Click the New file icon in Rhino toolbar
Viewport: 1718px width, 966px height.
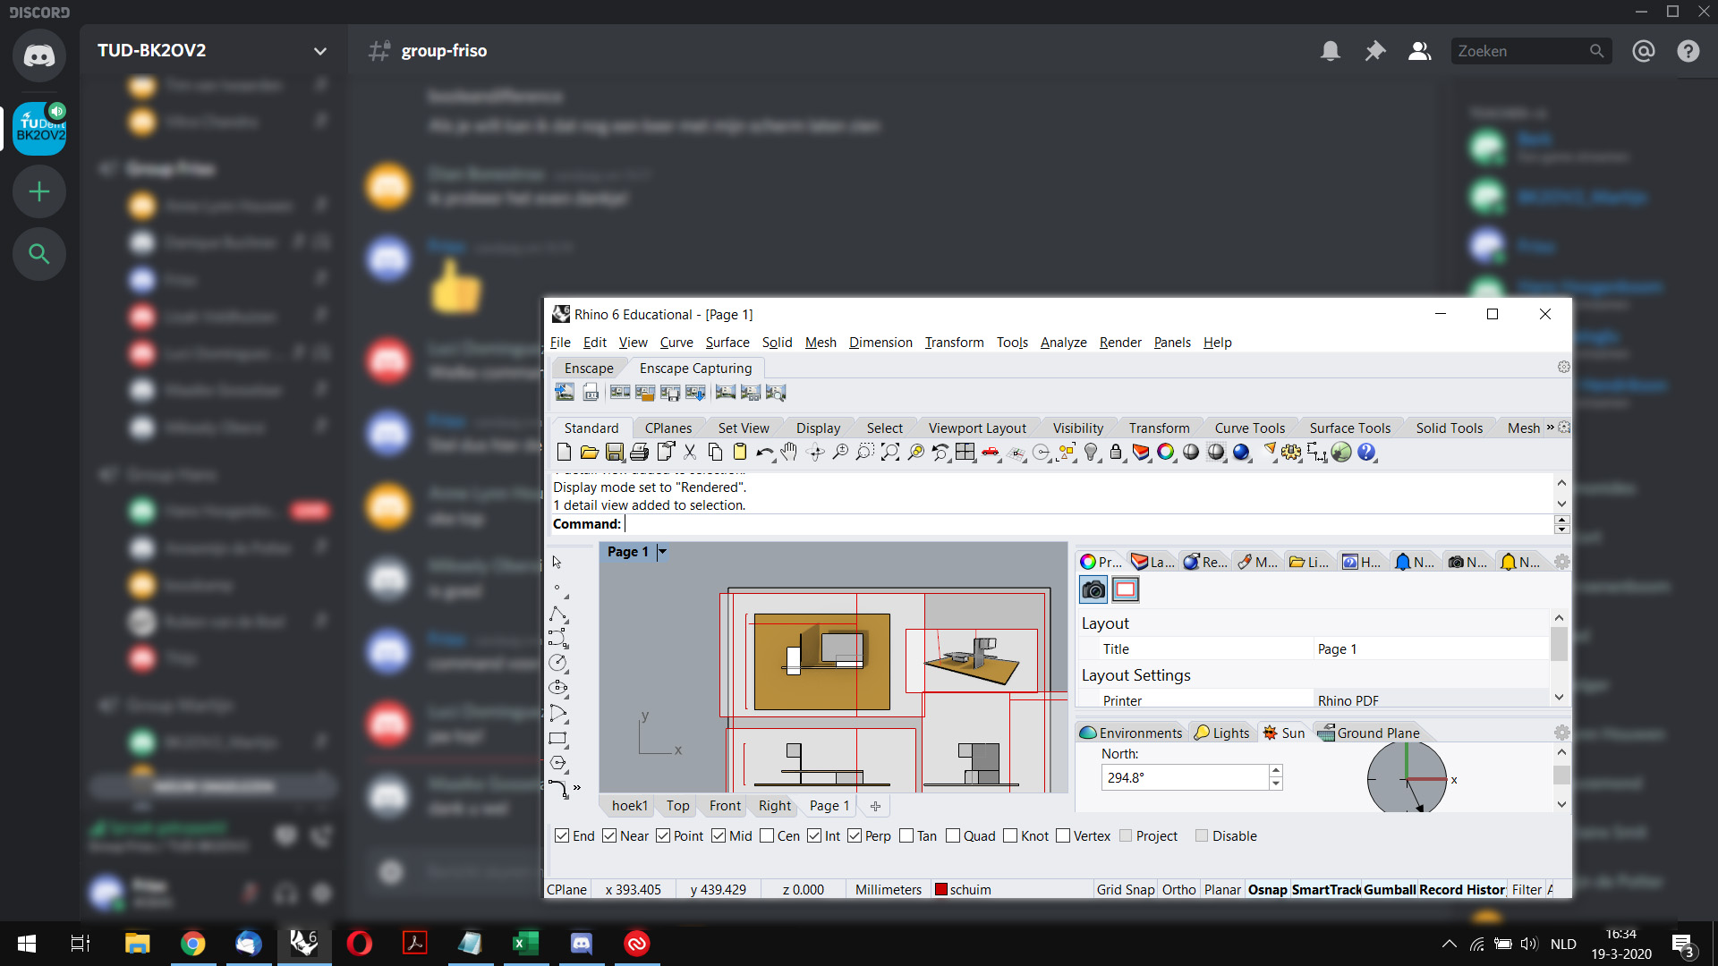[x=564, y=453]
